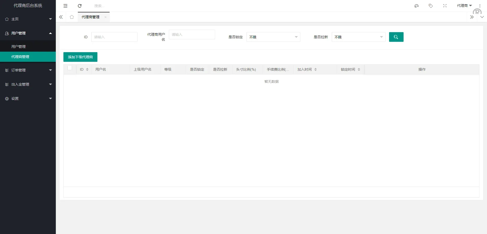Select the header checkbox in the table
Viewport: 487px width, 234px height.
(x=70, y=68)
